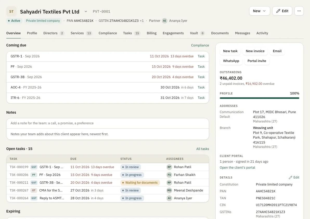Click FS avatar for Farhan Shaikh
310x219 pixels.
pos(169,175)
